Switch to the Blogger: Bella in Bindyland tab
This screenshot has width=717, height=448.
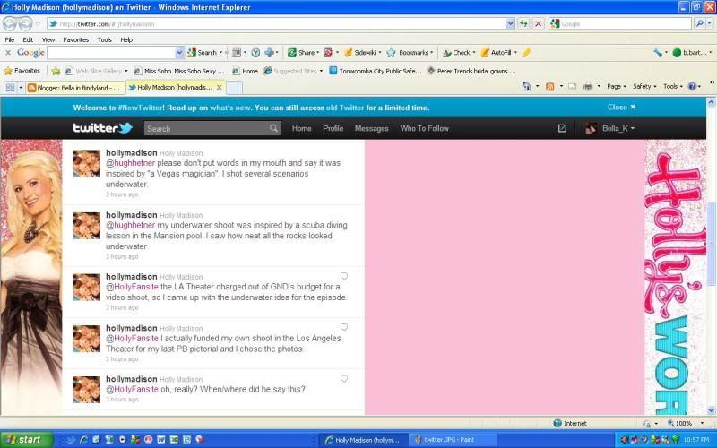click(73, 87)
